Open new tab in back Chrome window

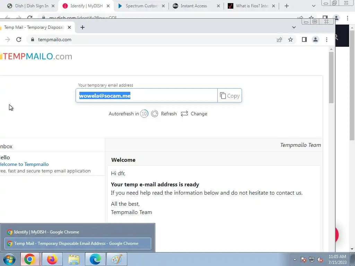pos(287,6)
